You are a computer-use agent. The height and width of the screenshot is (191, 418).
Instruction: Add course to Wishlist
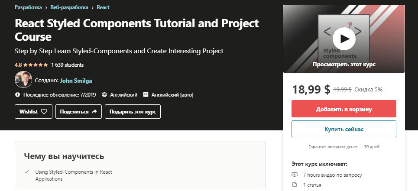[33, 112]
